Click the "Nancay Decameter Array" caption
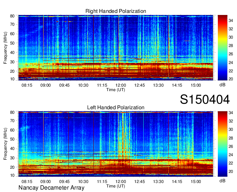 click(51, 188)
